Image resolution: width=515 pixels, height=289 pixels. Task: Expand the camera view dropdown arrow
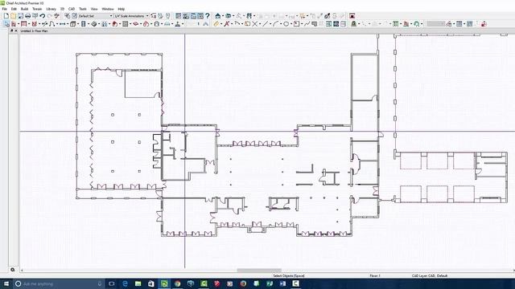(223, 16)
